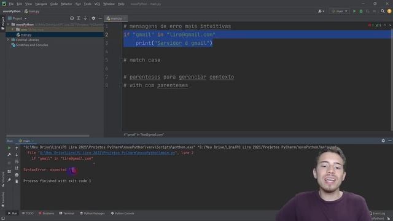The height and width of the screenshot is (221, 393).
Task: Click the red error indicator in editor
Action: (371, 25)
